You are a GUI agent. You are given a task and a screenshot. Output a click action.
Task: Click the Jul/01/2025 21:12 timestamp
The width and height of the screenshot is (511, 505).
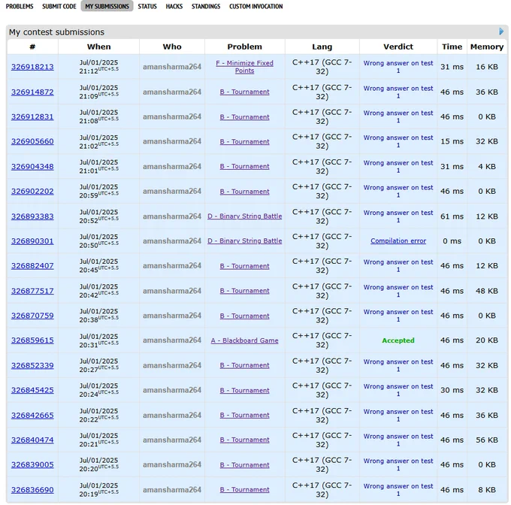(x=98, y=67)
